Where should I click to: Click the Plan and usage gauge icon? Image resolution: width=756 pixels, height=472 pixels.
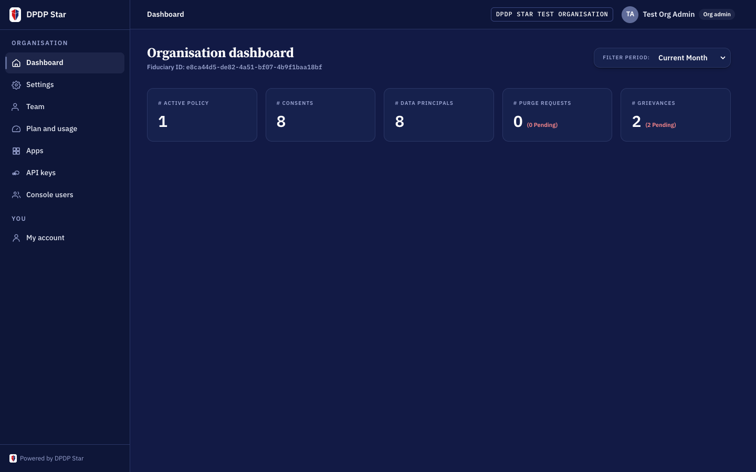16,129
